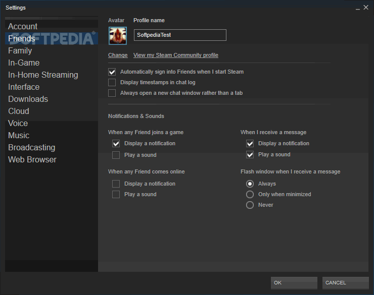Enable Display timestamps in chat log
The image size is (374, 295).
tap(112, 82)
